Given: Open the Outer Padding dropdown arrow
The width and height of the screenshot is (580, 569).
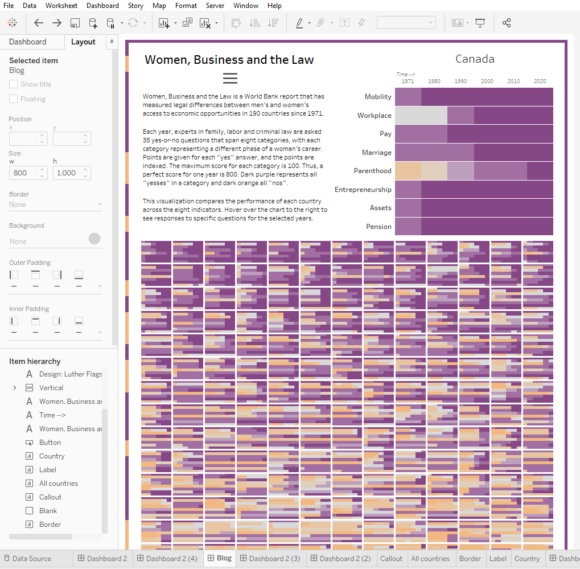Looking at the screenshot, I should coord(100,286).
